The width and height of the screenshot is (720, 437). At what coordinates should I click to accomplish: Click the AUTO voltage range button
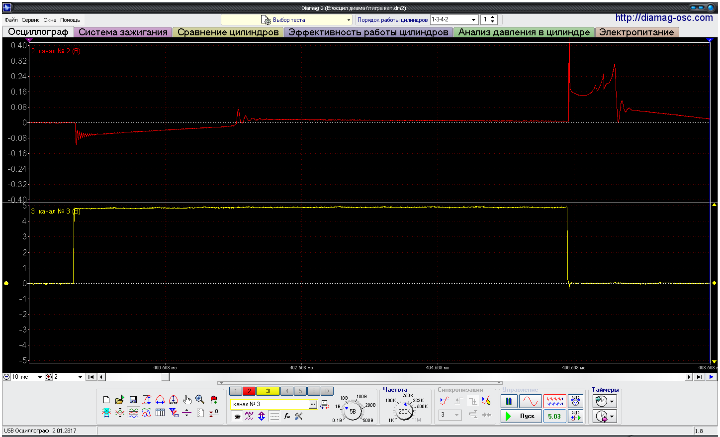pos(576,401)
